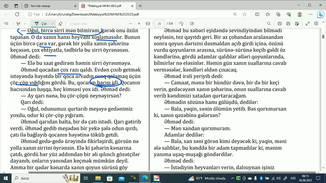Activate the Çək draw tool
The image size is (326, 183).
(41, 24)
